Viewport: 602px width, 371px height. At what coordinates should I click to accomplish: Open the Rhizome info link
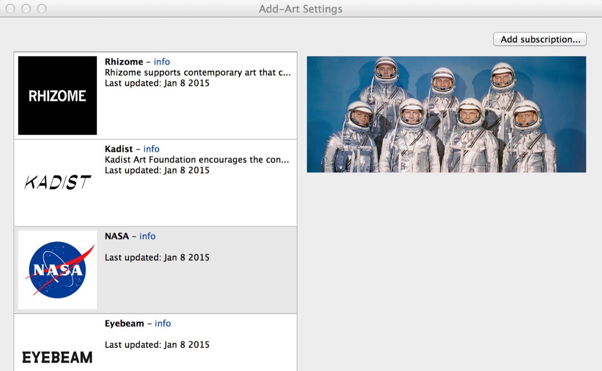click(162, 62)
